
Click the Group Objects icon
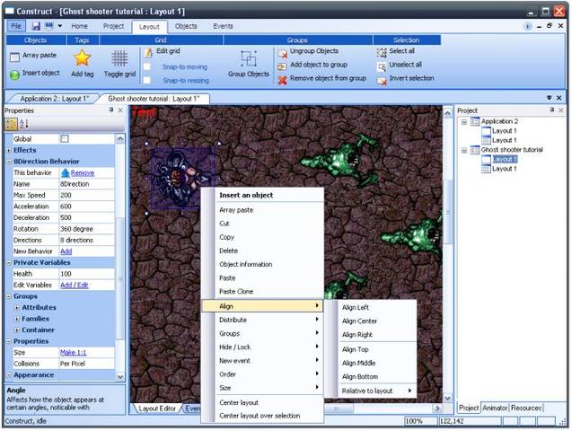[249, 58]
